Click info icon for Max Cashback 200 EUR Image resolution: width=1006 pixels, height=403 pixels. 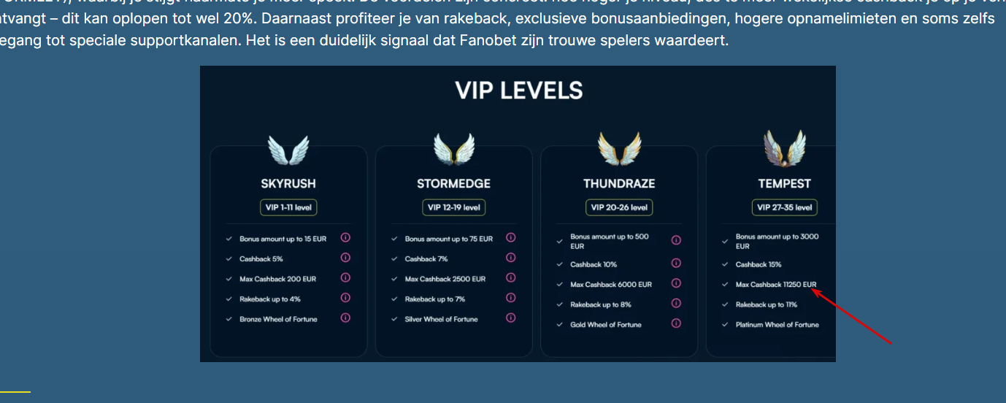(x=345, y=278)
